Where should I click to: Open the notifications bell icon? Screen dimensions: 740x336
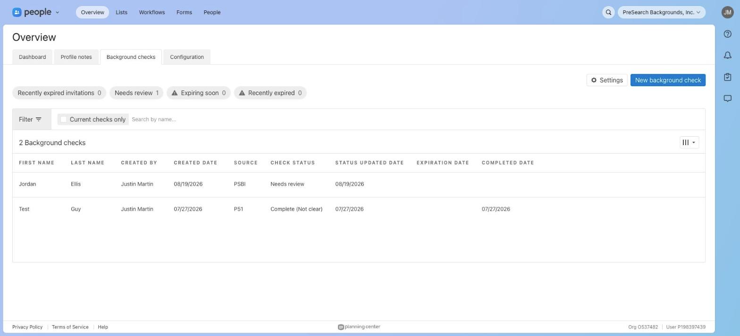(x=727, y=56)
